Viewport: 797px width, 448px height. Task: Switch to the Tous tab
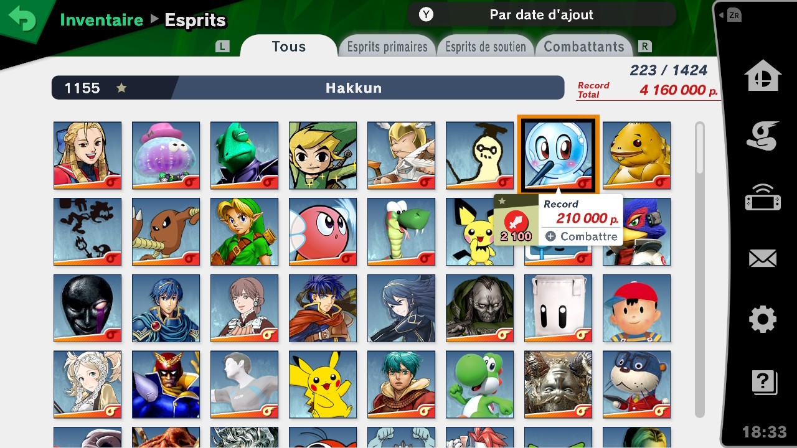tap(288, 47)
